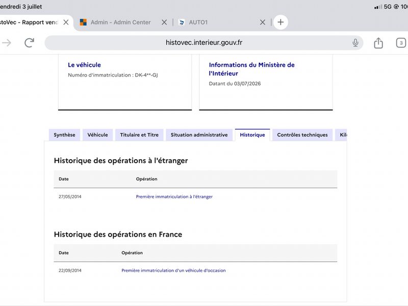Viewport: 408px width, 306px height.
Task: Click Première immatriculation à l'étranger operation
Action: point(174,197)
